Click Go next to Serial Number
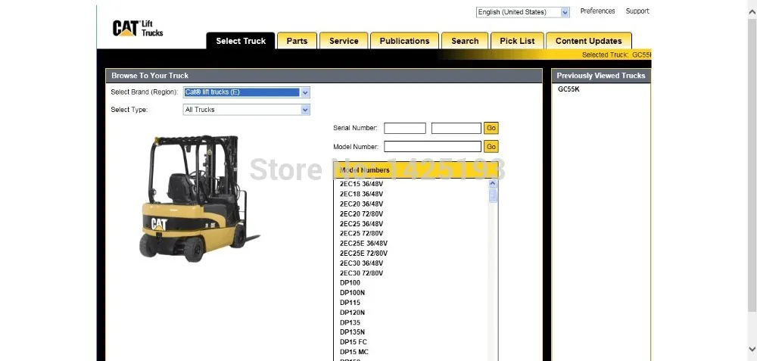Image resolution: width=757 pixels, height=361 pixels. (491, 128)
